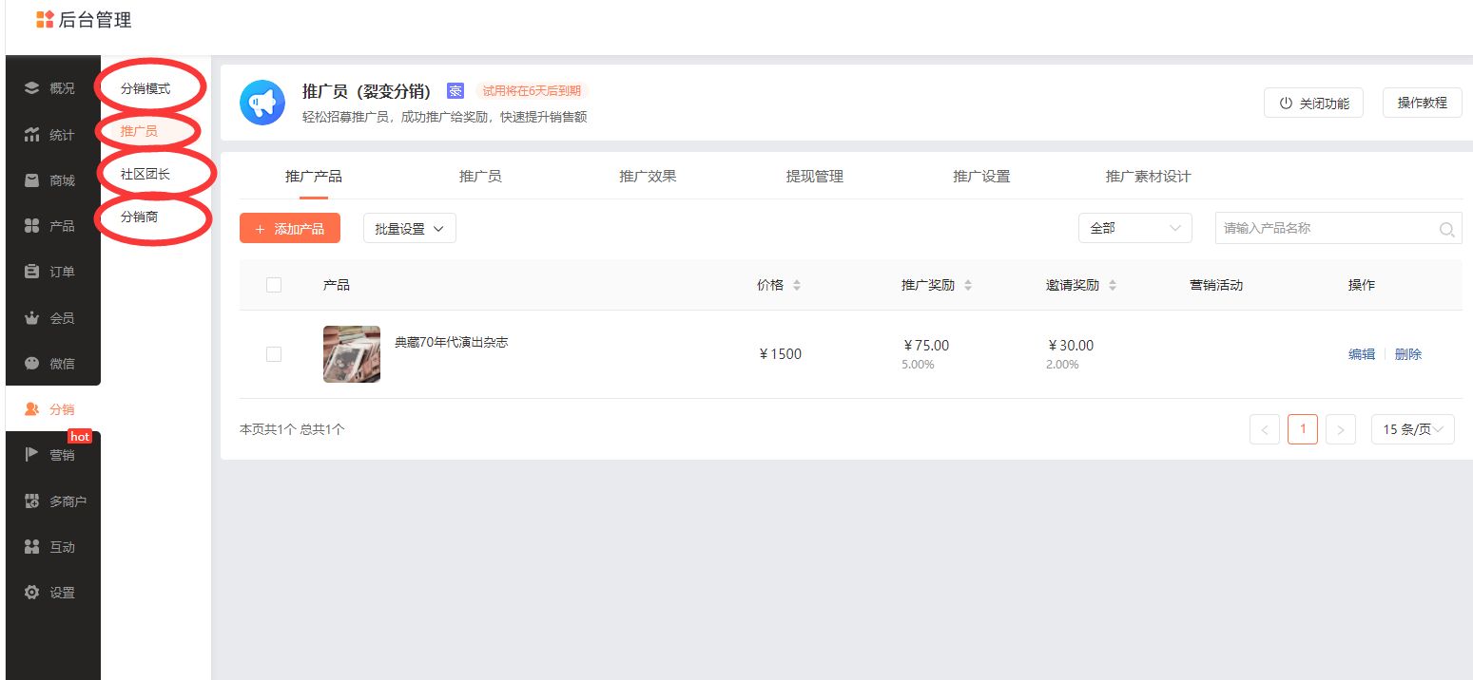Image resolution: width=1473 pixels, height=680 pixels.
Task: Select the 分销 distribution sidebar item
Action: [x=52, y=409]
